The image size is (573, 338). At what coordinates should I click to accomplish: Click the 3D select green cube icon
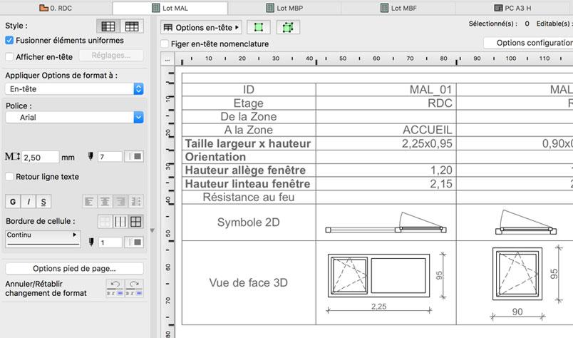click(x=288, y=27)
